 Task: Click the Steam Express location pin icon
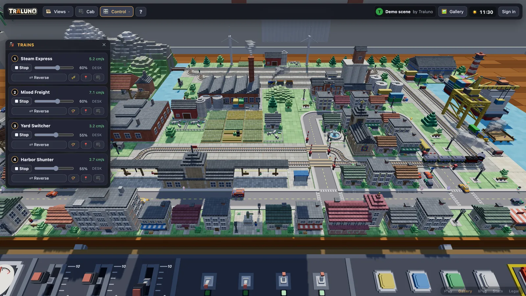click(x=86, y=78)
